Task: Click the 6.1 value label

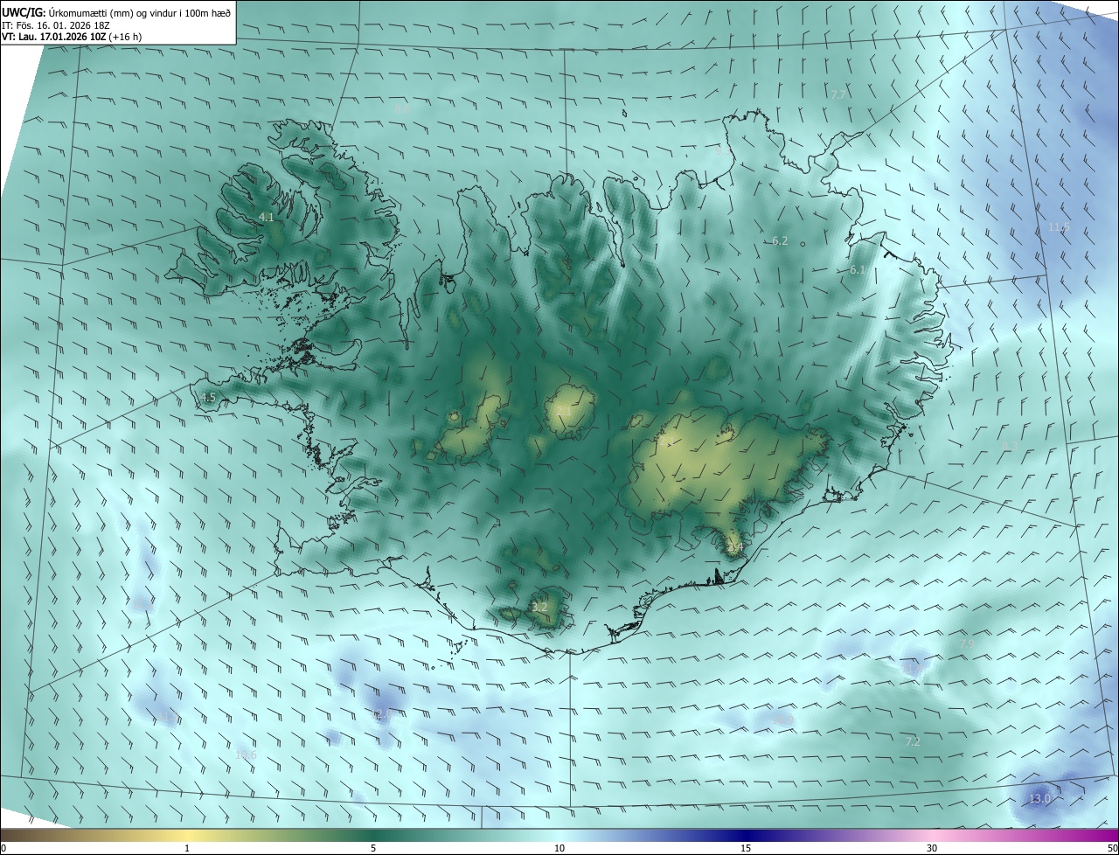Action: point(858,271)
